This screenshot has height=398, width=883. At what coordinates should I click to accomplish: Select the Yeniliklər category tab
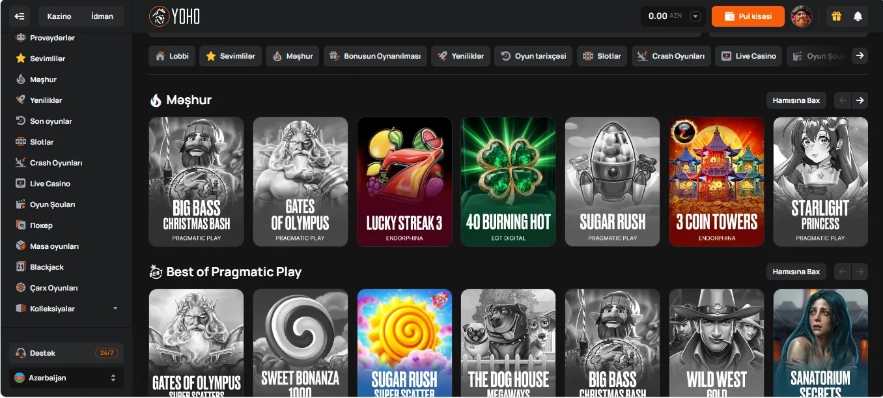pyautogui.click(x=460, y=56)
